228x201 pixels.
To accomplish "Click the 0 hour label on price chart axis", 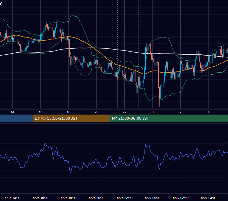I will (153, 112).
